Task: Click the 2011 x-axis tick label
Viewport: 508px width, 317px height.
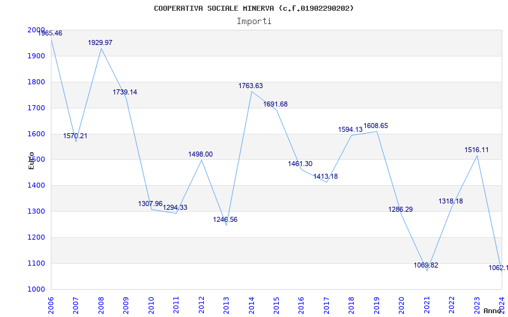Action: click(x=177, y=305)
